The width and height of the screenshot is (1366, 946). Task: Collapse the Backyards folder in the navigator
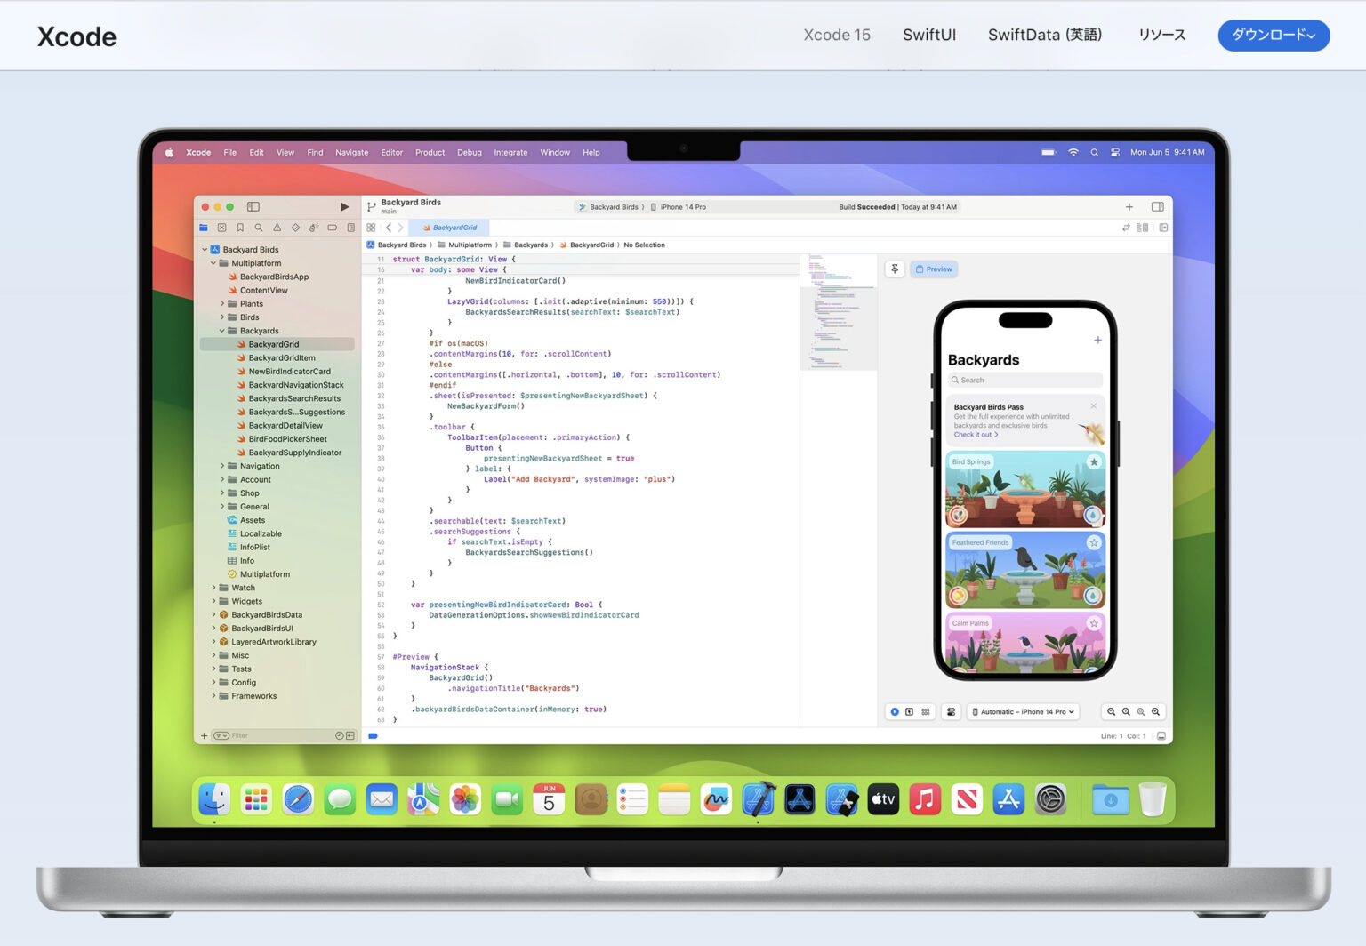[x=222, y=330]
